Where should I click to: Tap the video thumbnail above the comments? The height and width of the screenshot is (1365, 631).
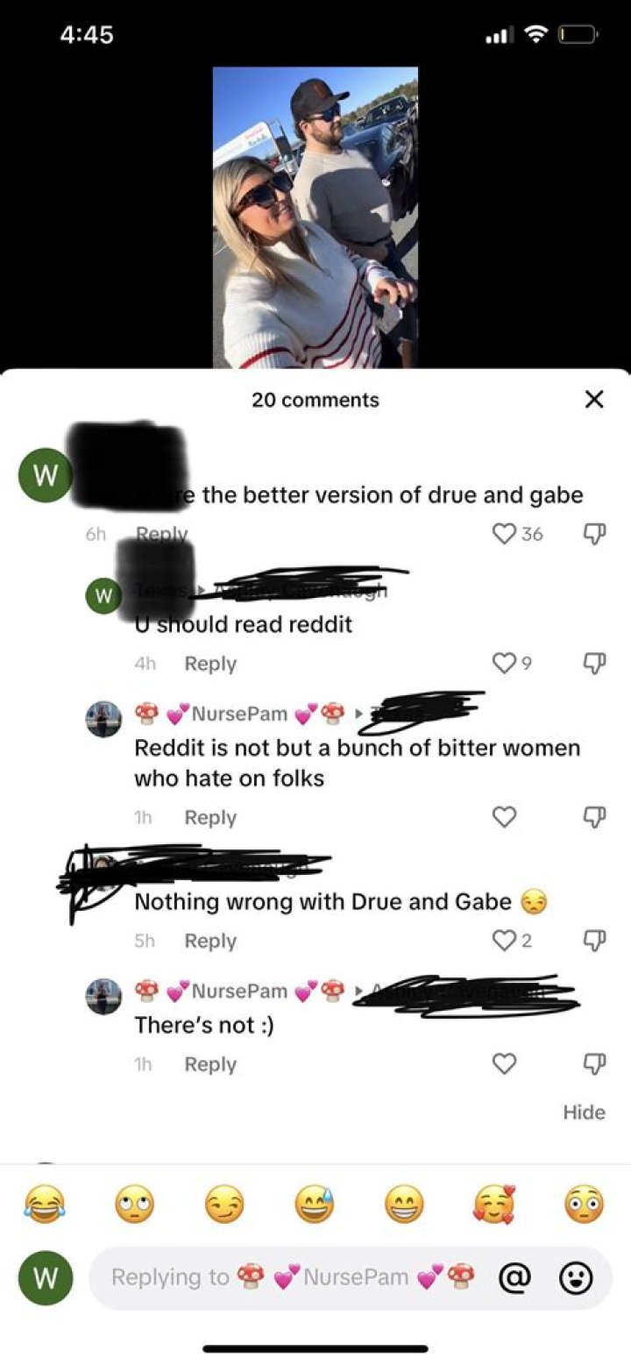coord(315,217)
